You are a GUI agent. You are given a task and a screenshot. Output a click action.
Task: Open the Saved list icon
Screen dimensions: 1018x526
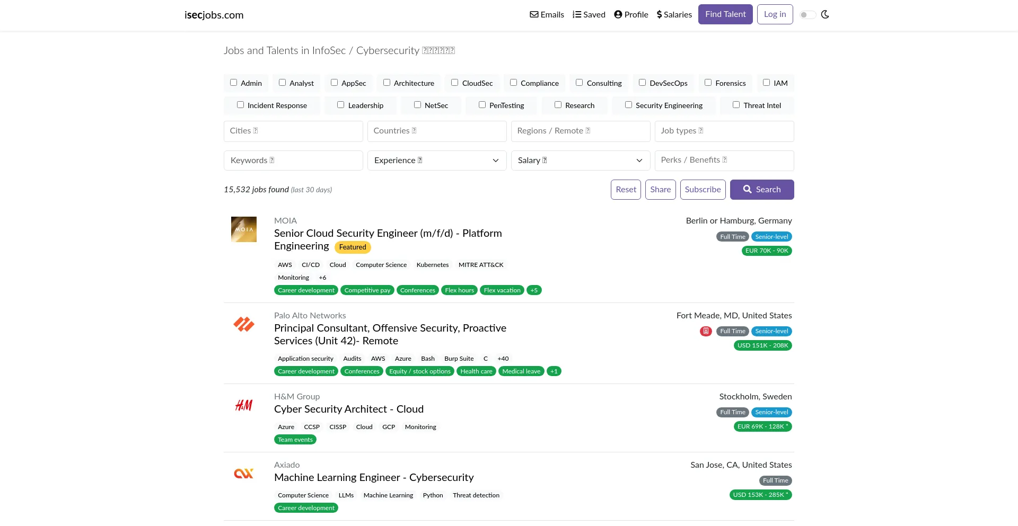pos(577,14)
